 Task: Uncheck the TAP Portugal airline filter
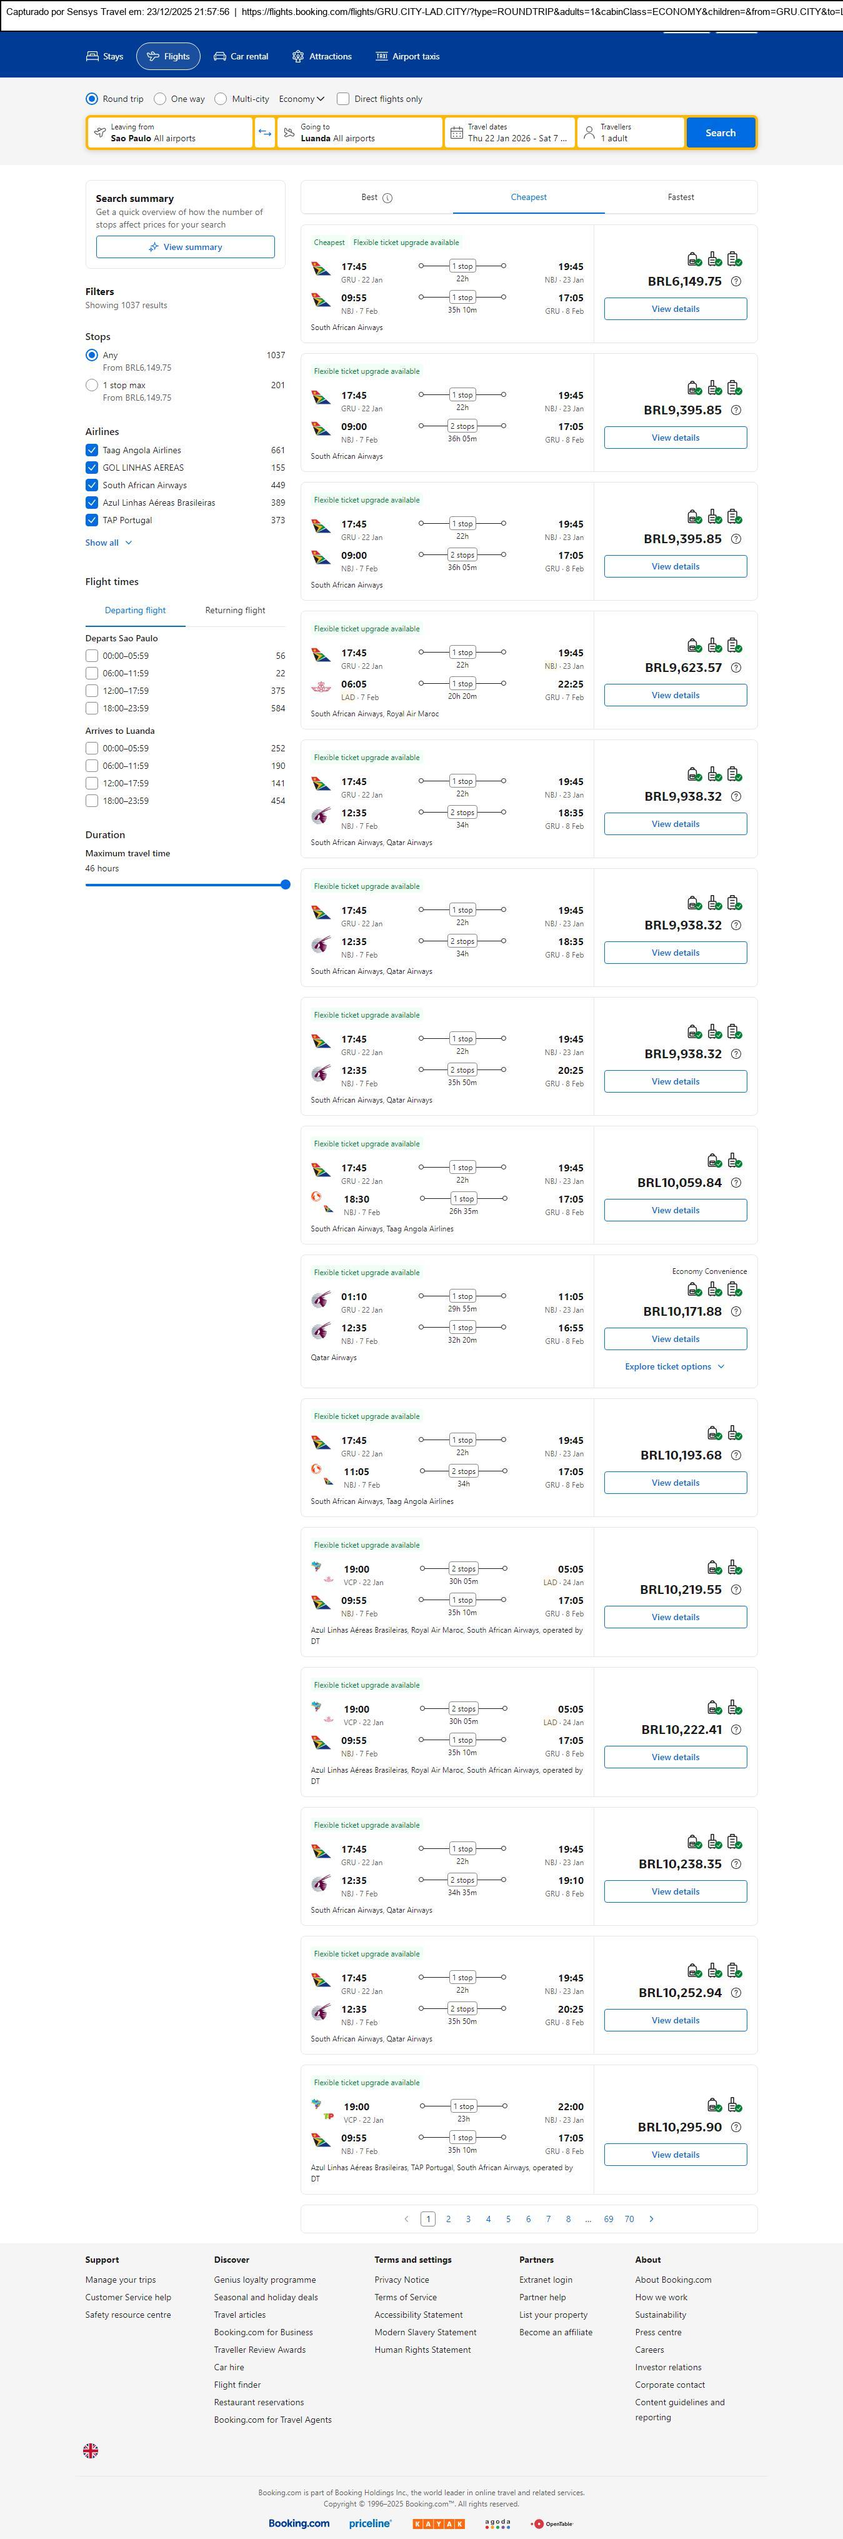click(x=92, y=521)
